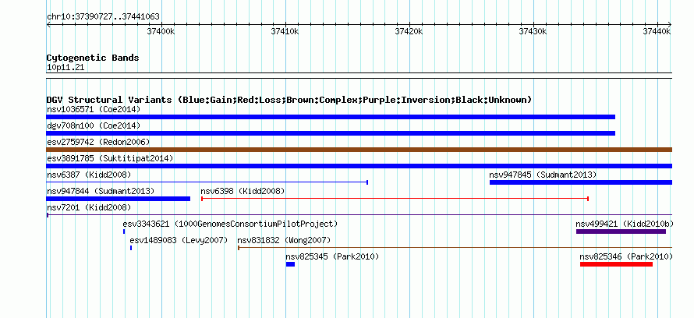Select the 10p11.21 cytogenetic band label

tap(66, 68)
